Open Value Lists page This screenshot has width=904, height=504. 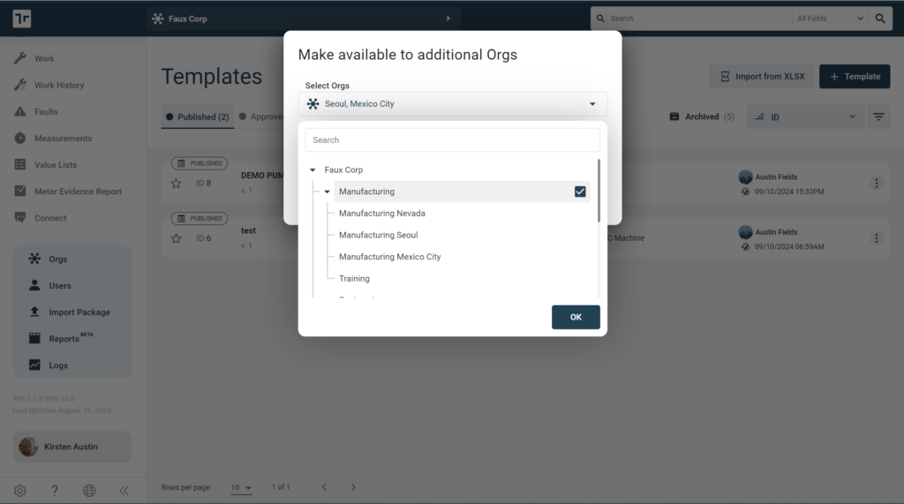(x=56, y=165)
